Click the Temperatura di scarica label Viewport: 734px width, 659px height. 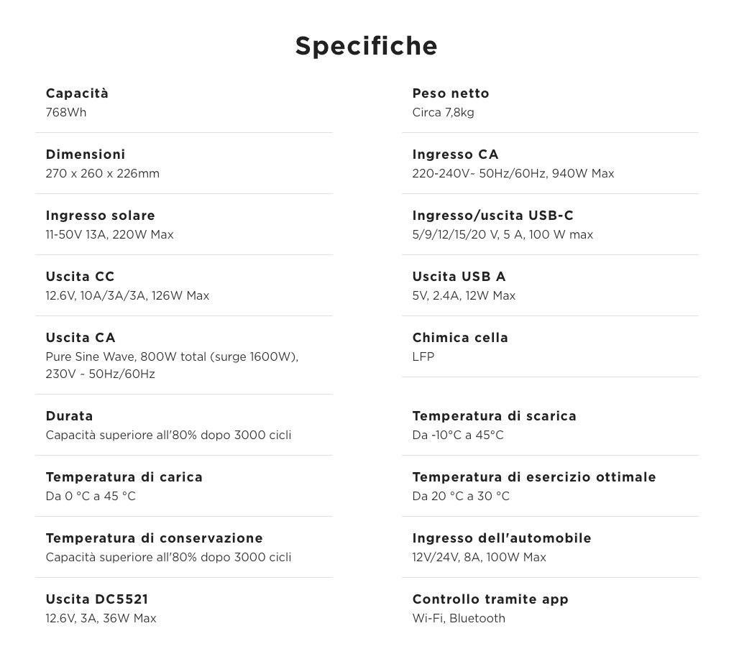pos(495,416)
